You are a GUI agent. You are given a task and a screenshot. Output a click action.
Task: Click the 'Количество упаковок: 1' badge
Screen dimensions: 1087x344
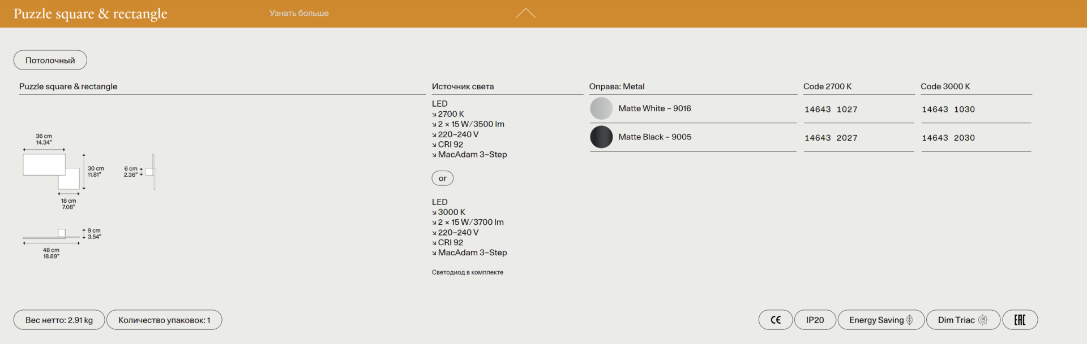coord(164,320)
